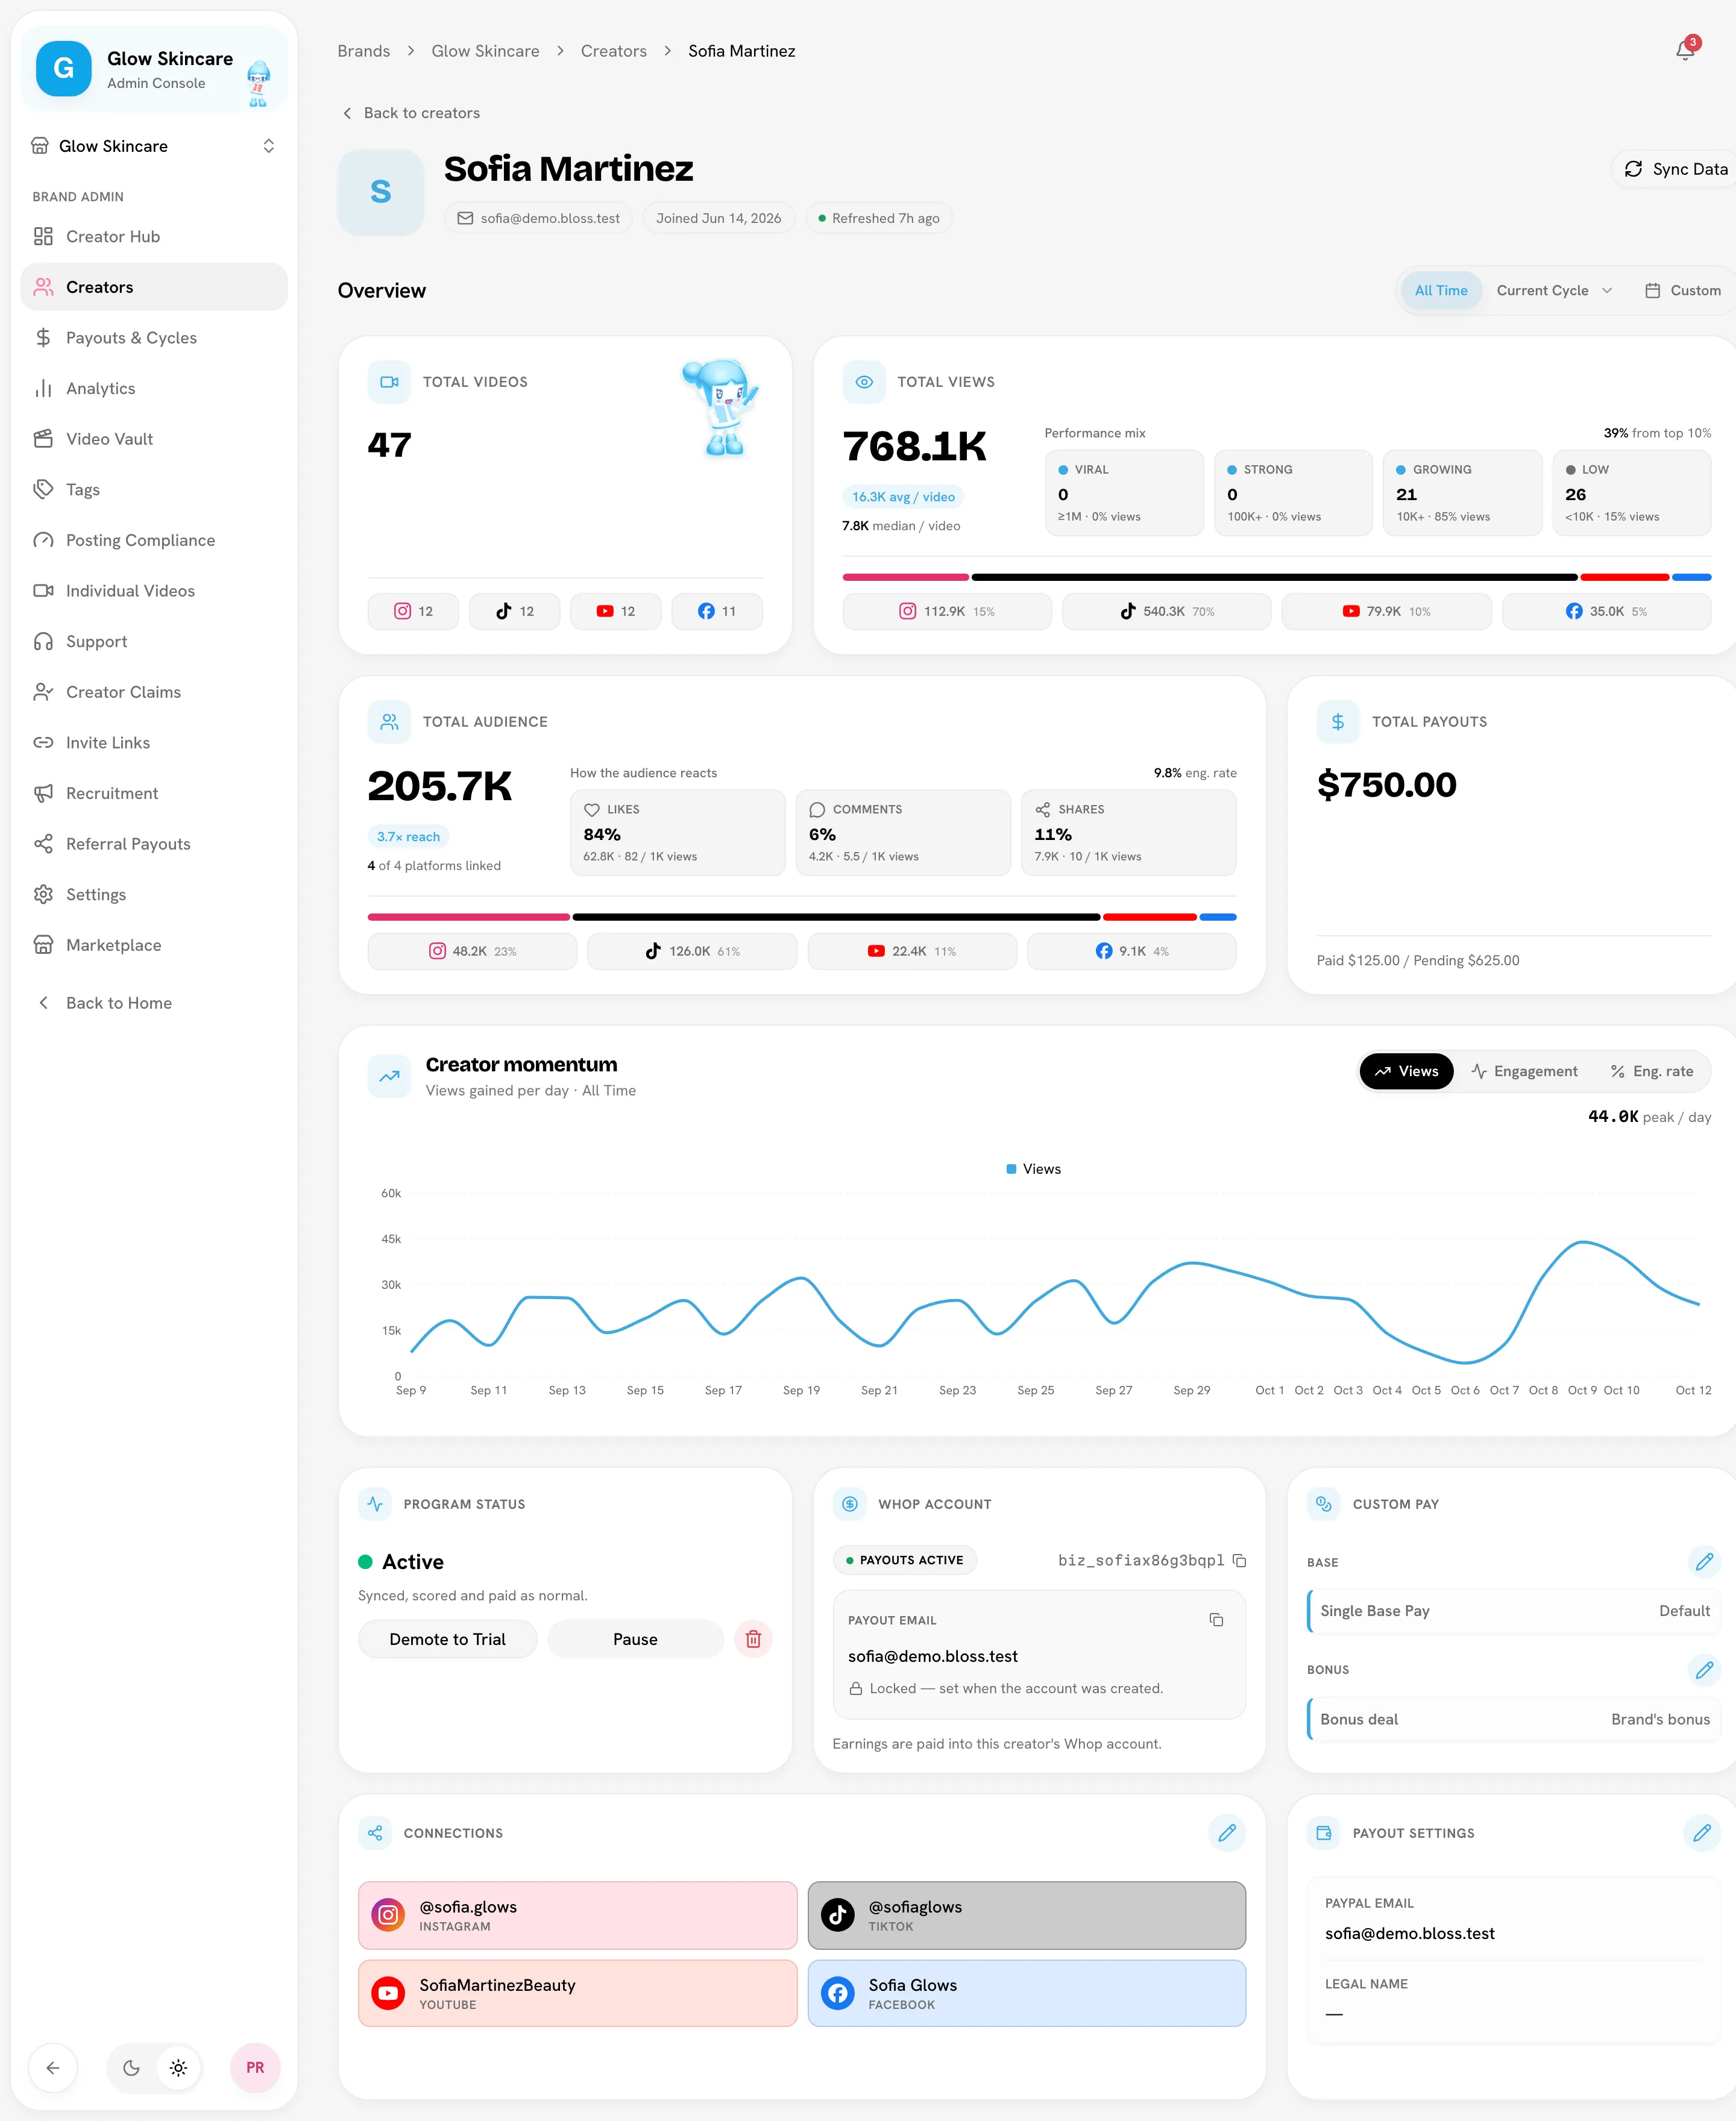Open the @sofiaglows TikTok connection

coord(1027,1916)
